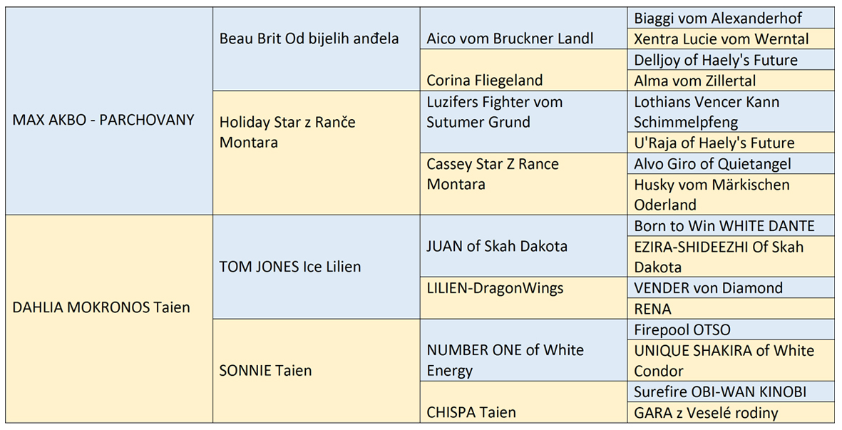
Task: Select the Corina Fliegeland cell
Action: 523,70
